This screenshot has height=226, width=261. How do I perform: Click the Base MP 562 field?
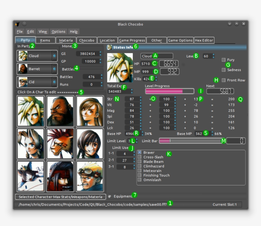[x=204, y=134]
